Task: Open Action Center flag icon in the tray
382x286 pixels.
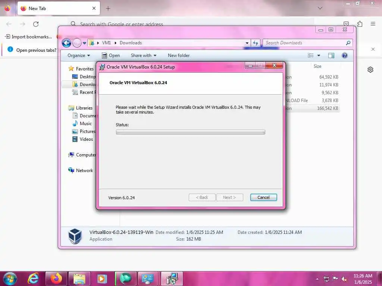Action: point(335,279)
